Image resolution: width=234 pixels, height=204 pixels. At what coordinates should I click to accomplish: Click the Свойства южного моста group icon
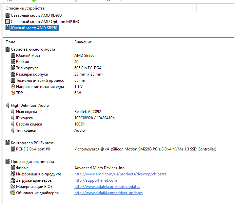pyautogui.click(x=8, y=49)
